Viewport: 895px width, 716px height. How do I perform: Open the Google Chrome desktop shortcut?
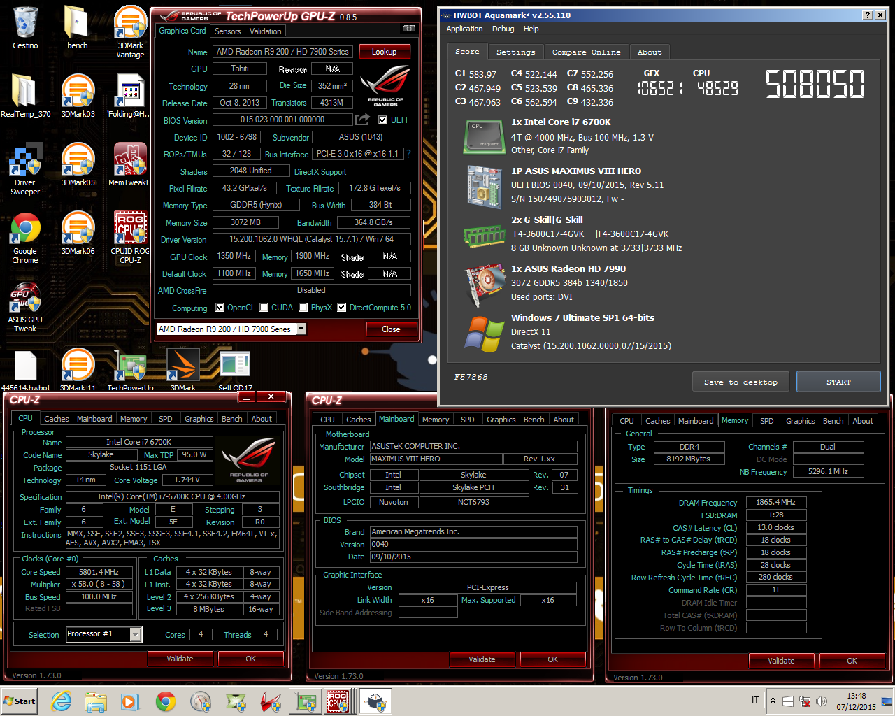click(x=25, y=237)
